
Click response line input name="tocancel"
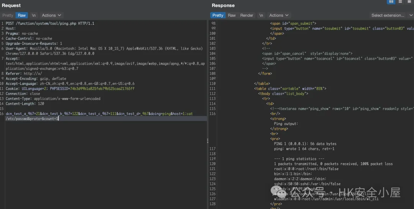click(x=337, y=58)
